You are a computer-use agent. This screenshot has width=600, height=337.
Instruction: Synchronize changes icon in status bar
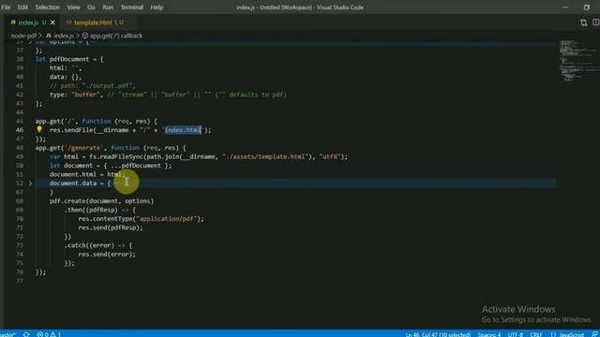pyautogui.click(x=26, y=334)
